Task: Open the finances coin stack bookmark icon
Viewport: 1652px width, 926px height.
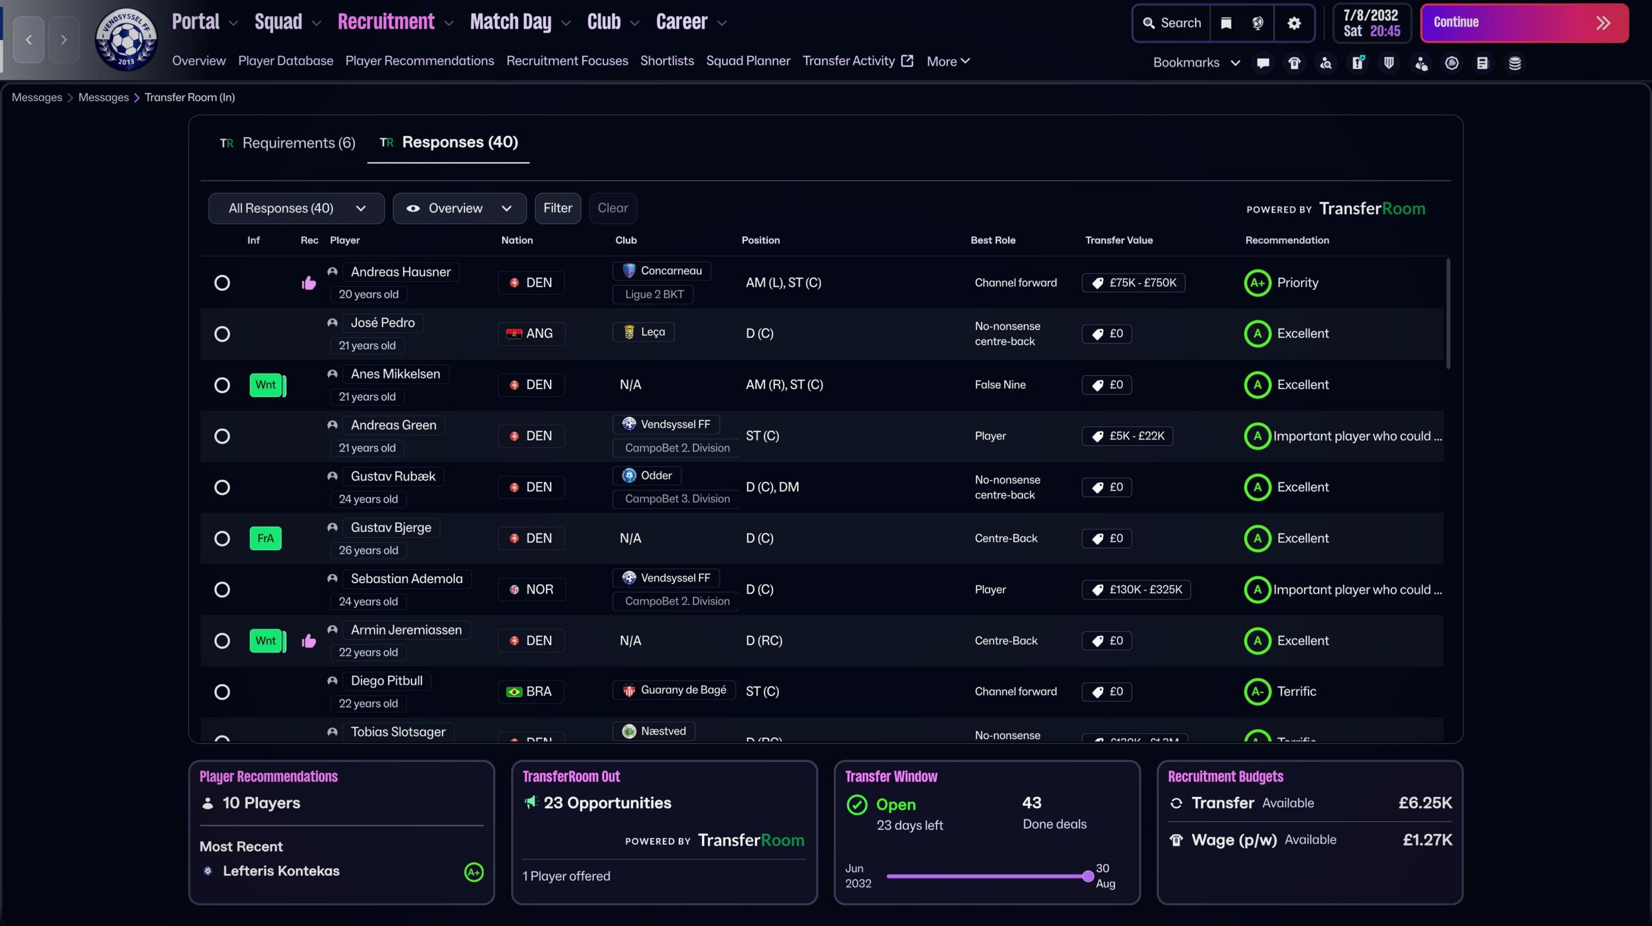Action: click(x=1515, y=63)
